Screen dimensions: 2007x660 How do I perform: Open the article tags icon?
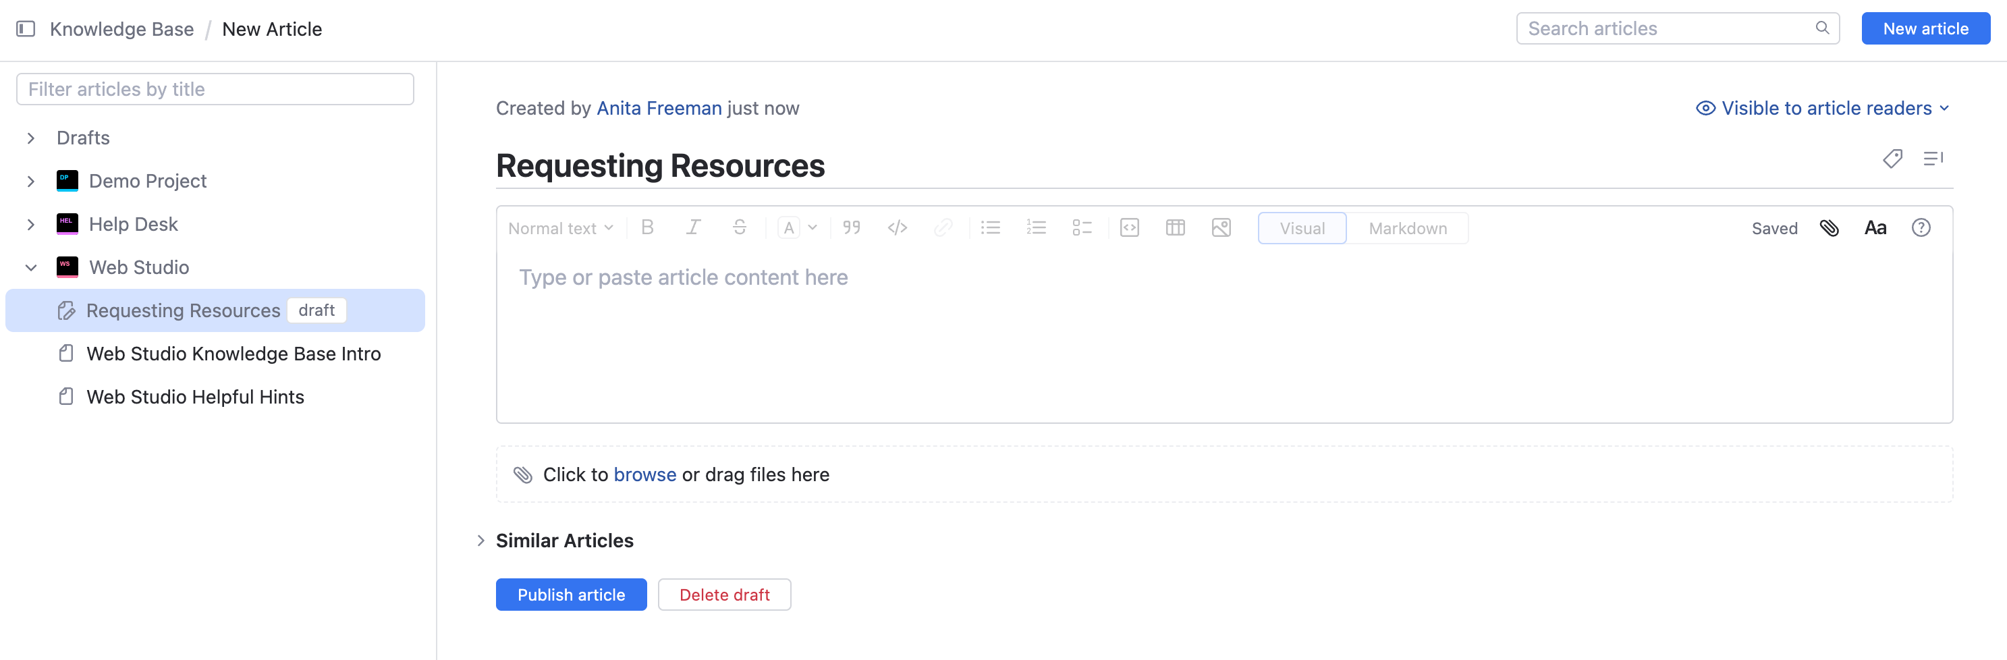[x=1892, y=159]
